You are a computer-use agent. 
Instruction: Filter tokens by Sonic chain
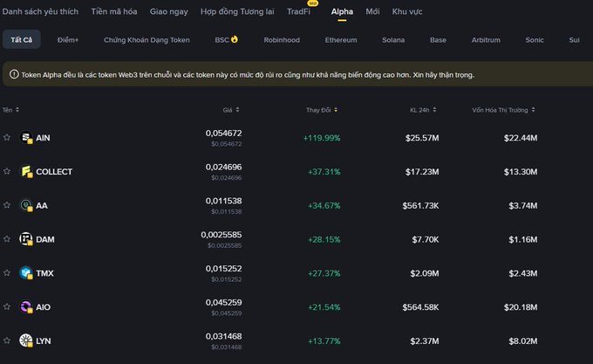point(535,40)
